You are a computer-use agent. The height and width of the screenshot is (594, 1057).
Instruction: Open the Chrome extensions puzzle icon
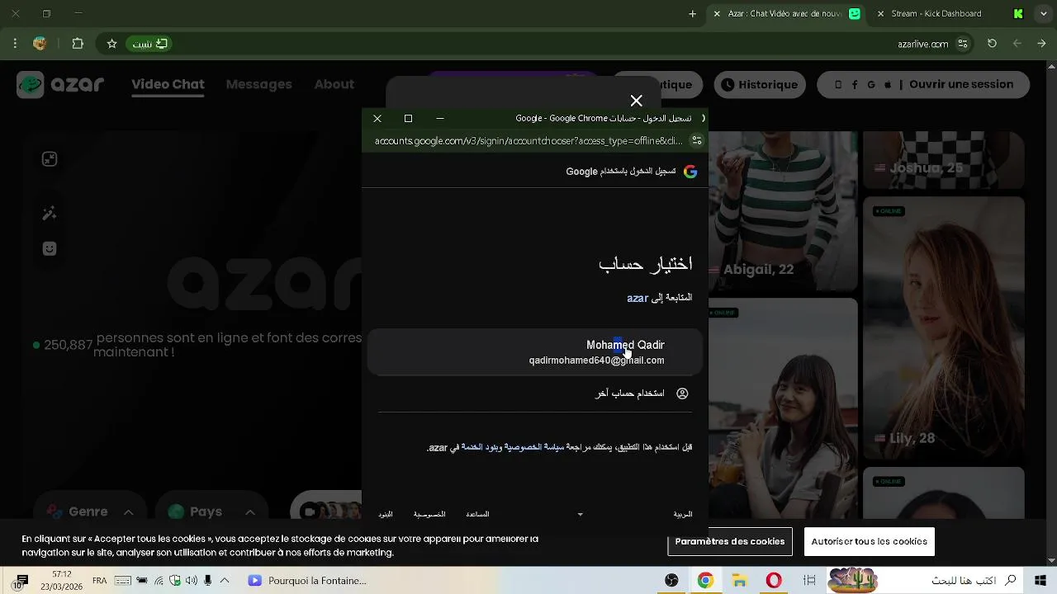click(78, 44)
